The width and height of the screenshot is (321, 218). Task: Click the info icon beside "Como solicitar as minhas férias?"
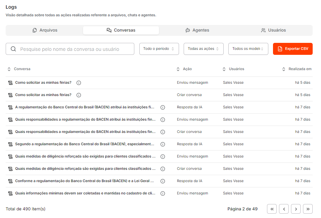pyautogui.click(x=78, y=82)
